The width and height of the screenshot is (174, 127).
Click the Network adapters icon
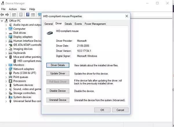pos(10,69)
